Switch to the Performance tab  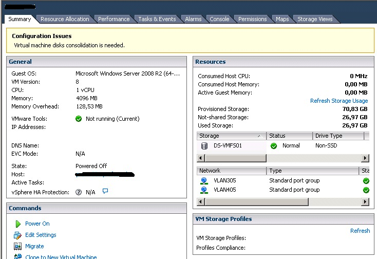114,19
